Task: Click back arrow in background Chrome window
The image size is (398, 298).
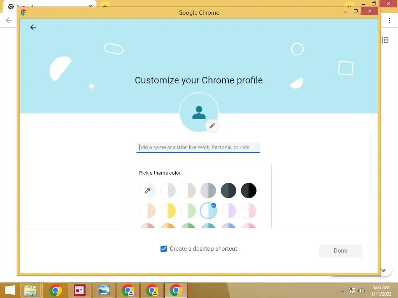Action: pos(9,20)
